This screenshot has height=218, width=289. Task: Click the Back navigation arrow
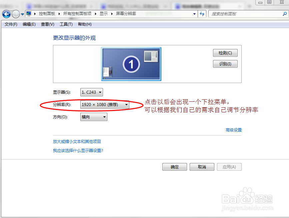tap(6, 14)
